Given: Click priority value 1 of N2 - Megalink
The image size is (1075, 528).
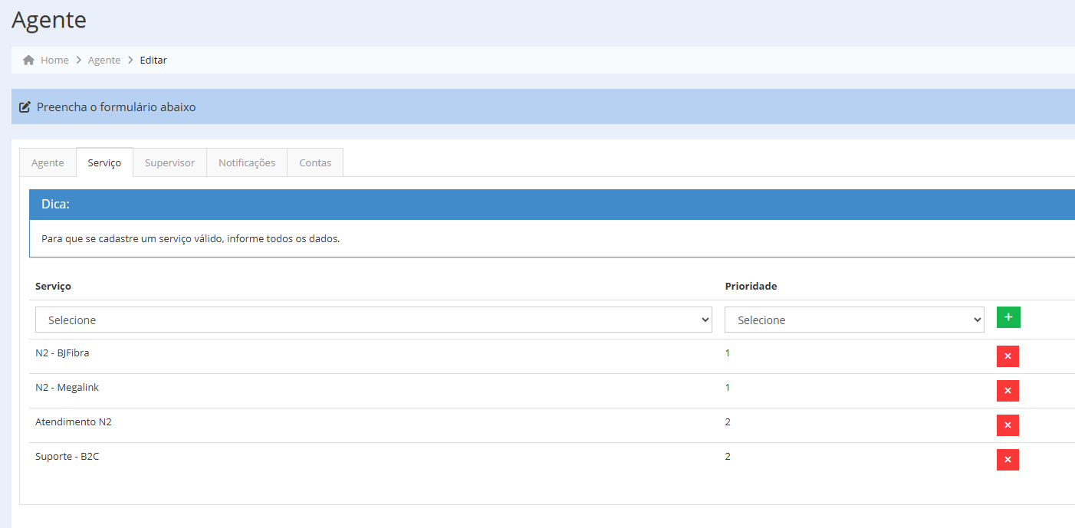Looking at the screenshot, I should (x=728, y=388).
